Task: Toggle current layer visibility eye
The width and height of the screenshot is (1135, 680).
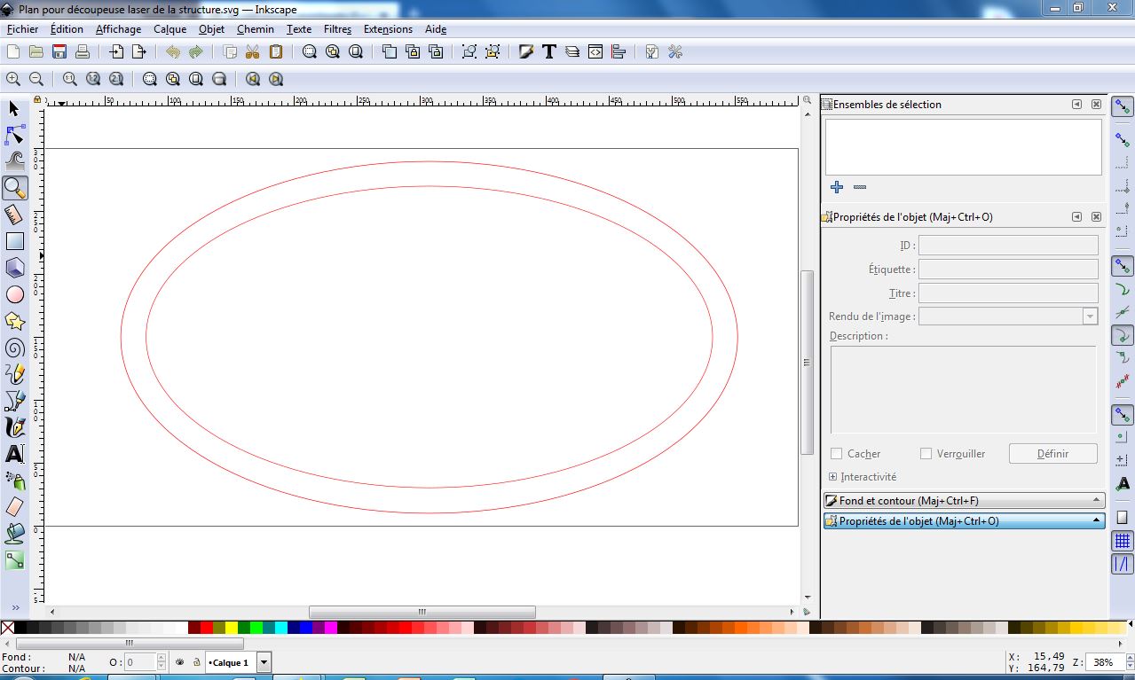Action: [x=180, y=662]
